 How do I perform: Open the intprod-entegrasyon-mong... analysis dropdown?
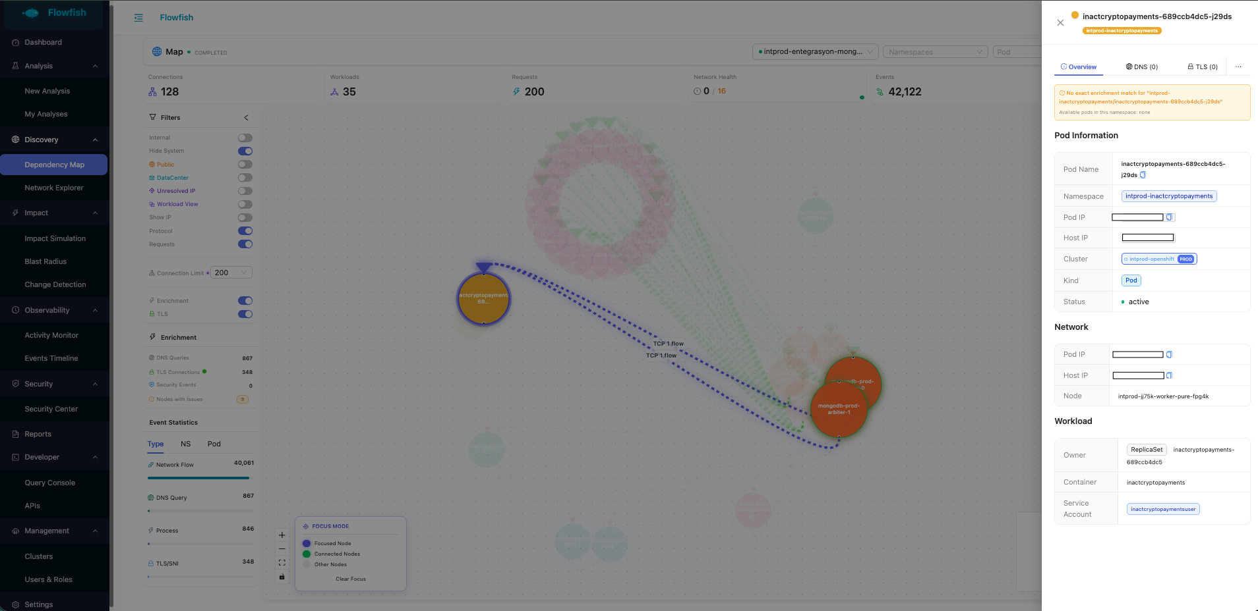(815, 52)
